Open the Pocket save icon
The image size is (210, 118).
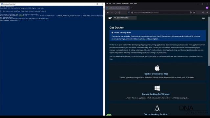click(203, 12)
